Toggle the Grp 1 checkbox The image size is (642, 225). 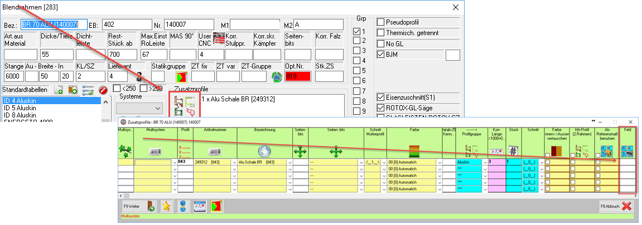click(x=356, y=31)
